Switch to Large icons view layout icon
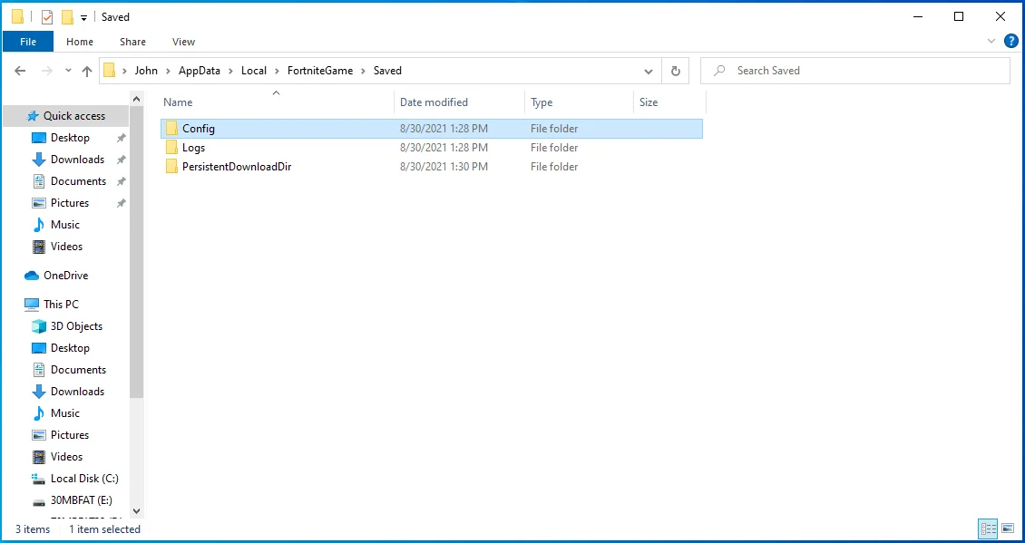1025x543 pixels. click(x=1006, y=528)
